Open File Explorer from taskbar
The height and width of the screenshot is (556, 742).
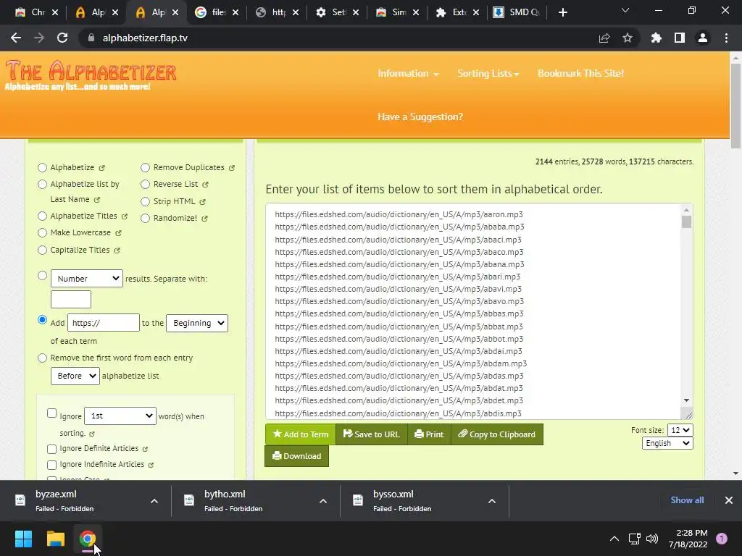55,539
